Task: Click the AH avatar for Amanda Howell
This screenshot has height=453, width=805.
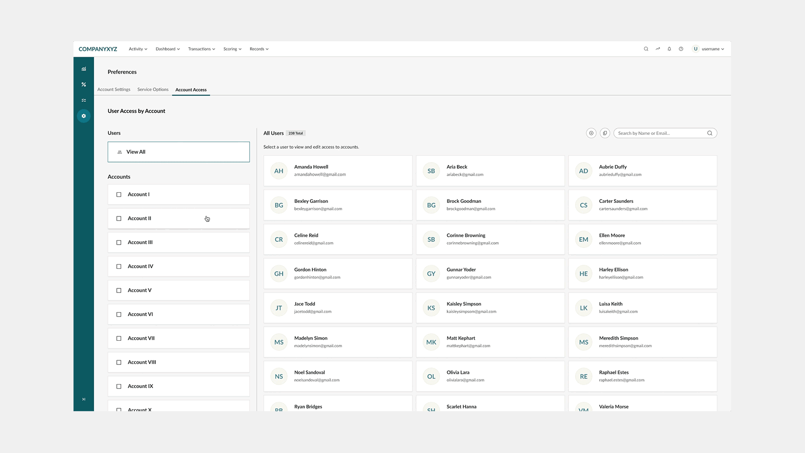Action: pyautogui.click(x=279, y=171)
